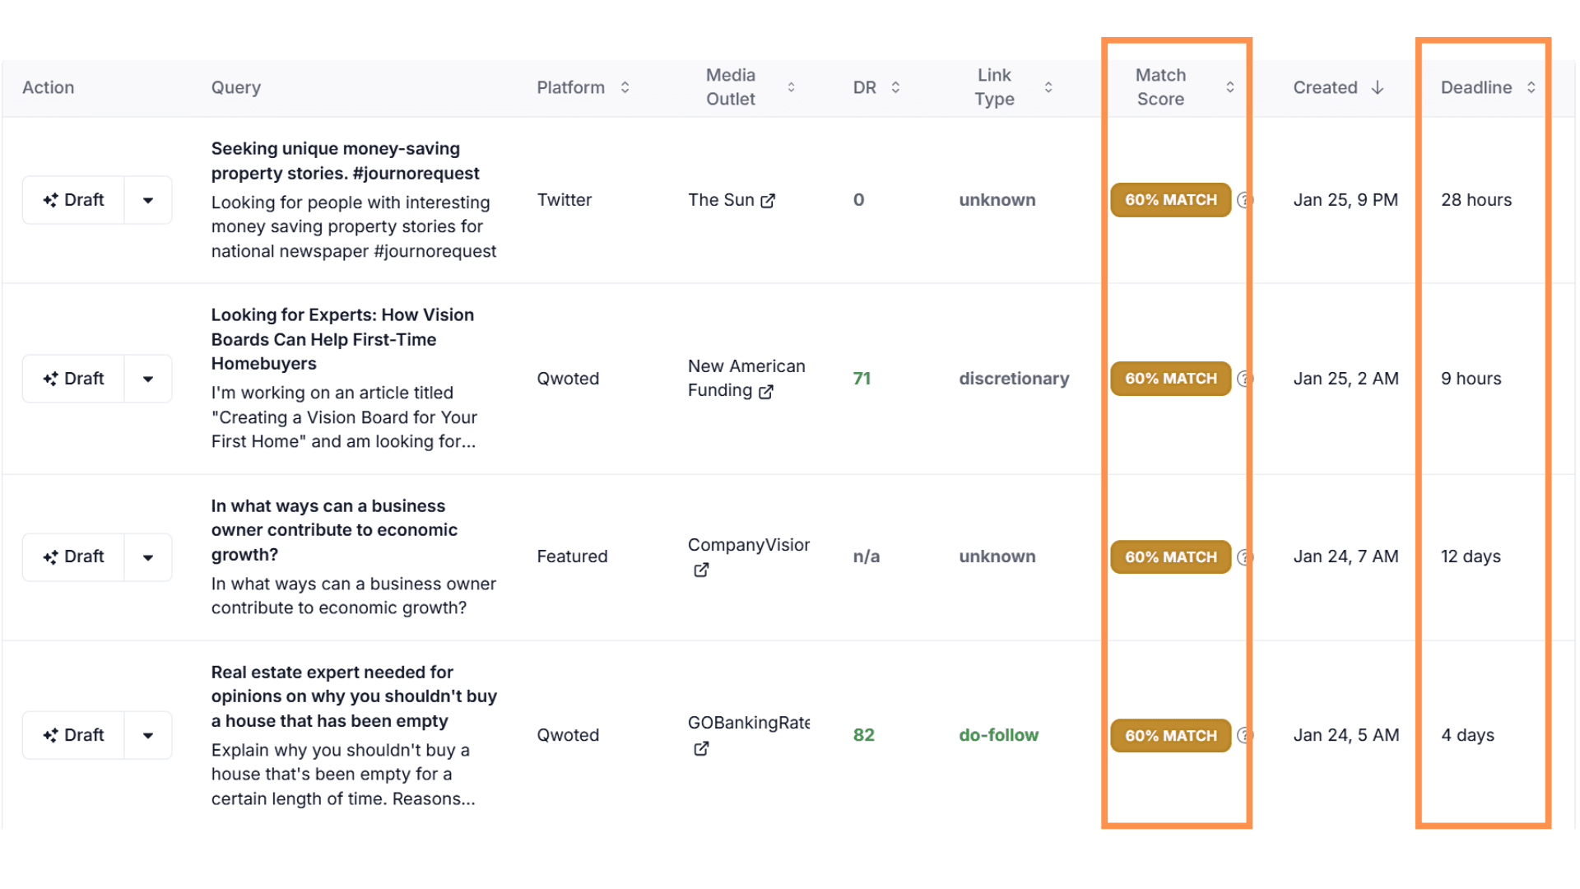Expand the Draft dropdown for the empty house query
This screenshot has height=889, width=1580.
click(x=148, y=735)
